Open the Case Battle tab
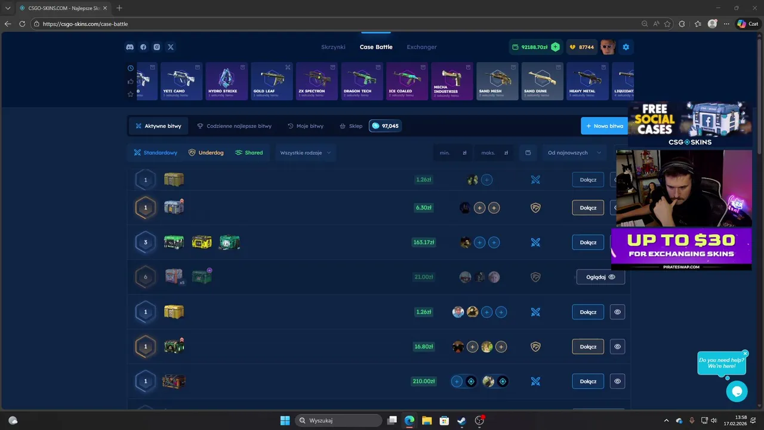The height and width of the screenshot is (430, 764). click(x=376, y=47)
